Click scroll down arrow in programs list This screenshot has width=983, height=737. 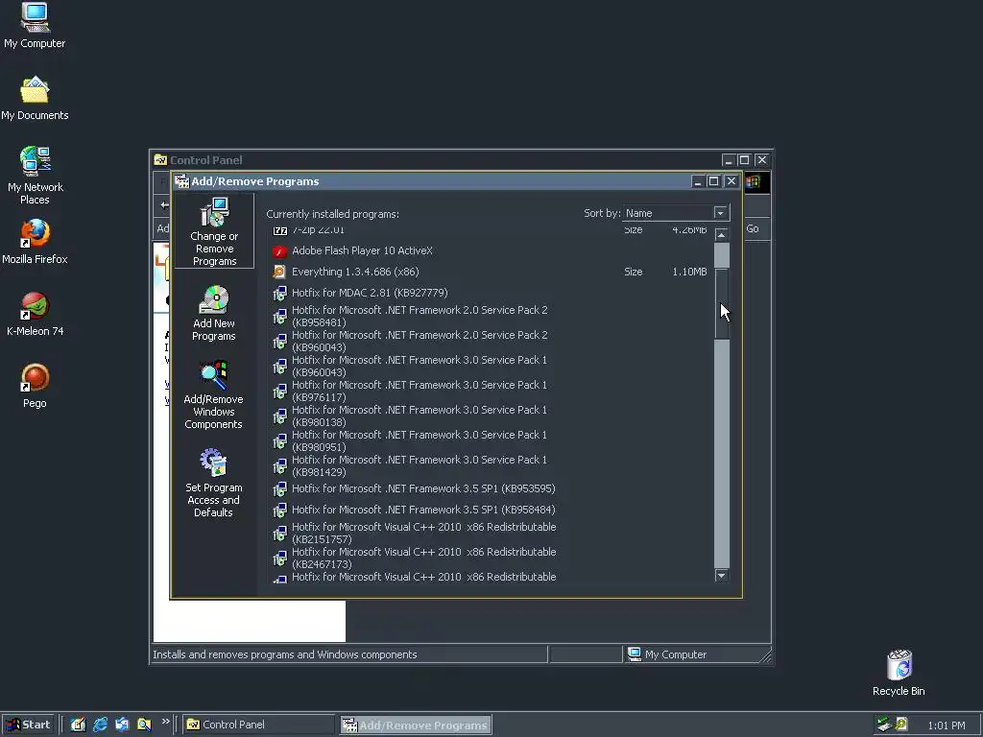coord(722,576)
